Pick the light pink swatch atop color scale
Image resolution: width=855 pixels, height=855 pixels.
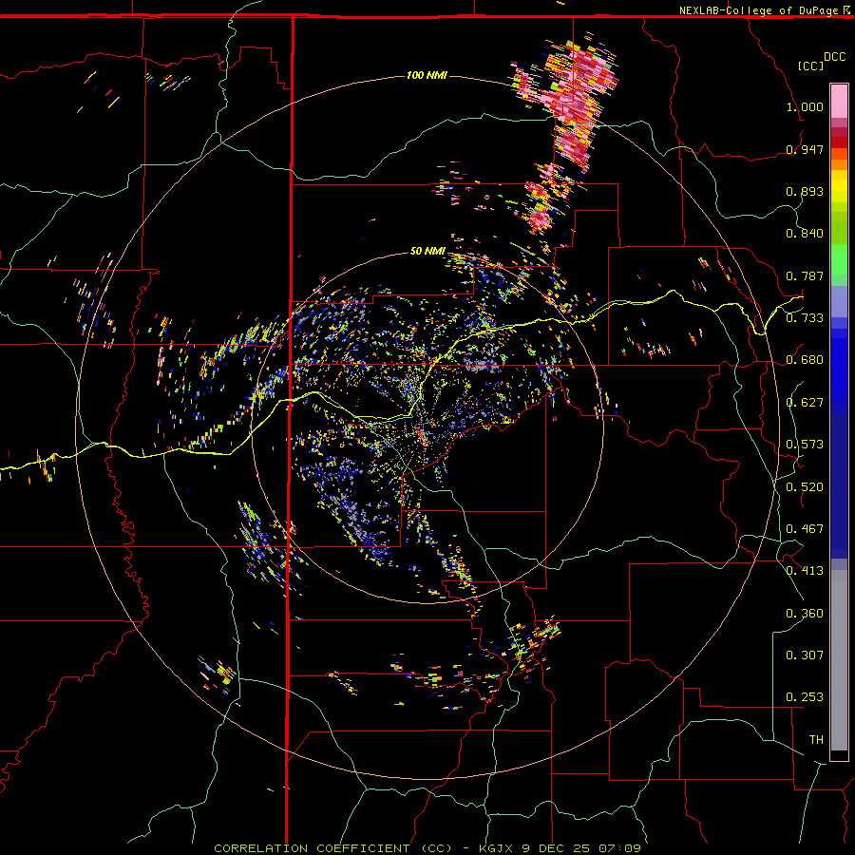[839, 102]
